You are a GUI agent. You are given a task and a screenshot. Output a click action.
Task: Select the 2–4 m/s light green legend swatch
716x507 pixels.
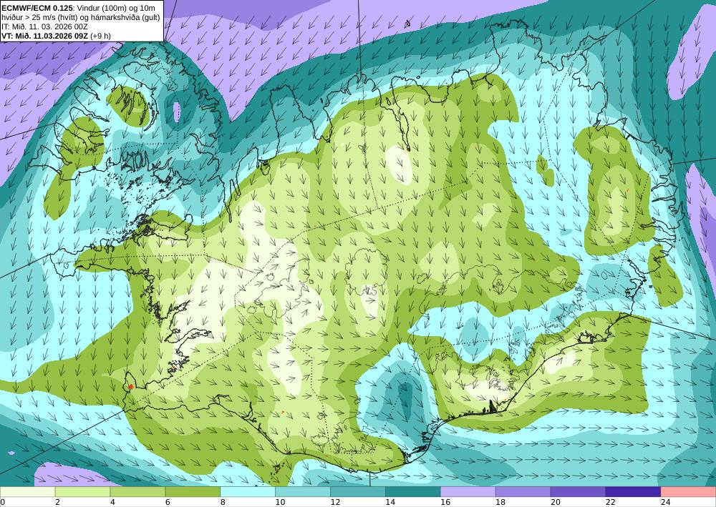[x=82, y=492]
